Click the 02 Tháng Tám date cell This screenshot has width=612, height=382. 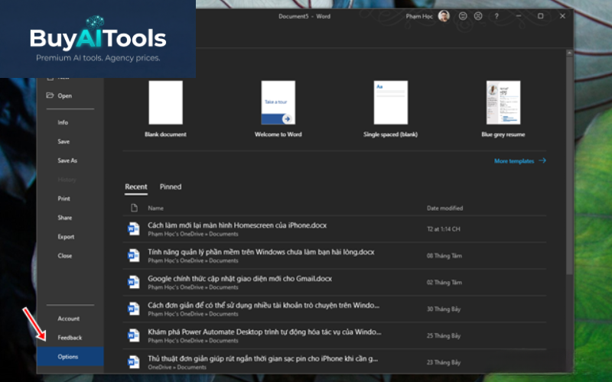coord(444,282)
